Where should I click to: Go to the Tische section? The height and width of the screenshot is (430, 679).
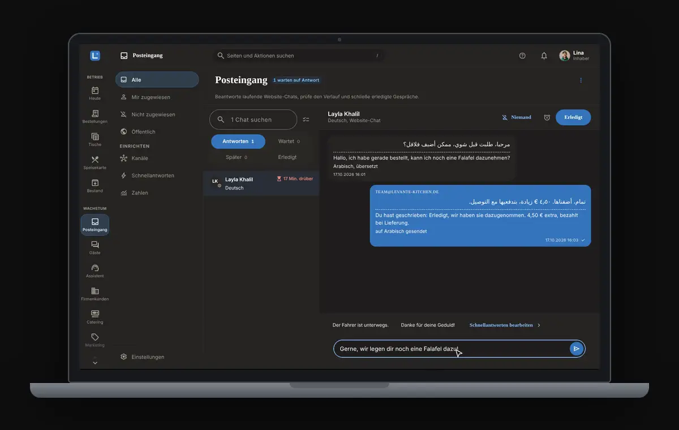coord(94,140)
